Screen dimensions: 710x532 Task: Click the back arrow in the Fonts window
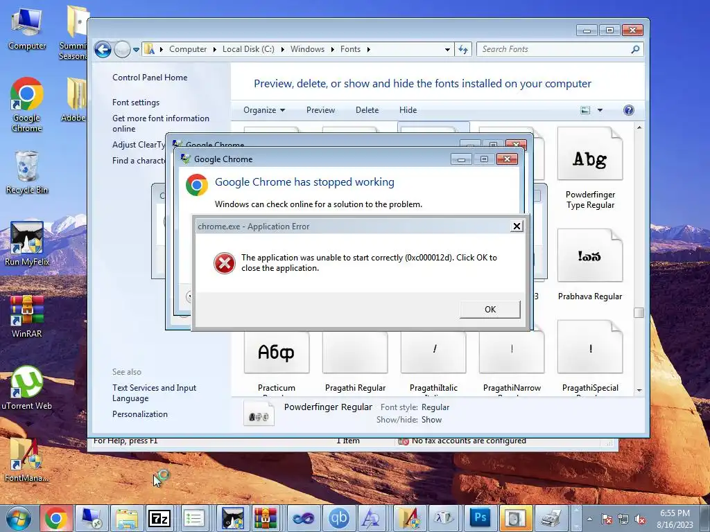103,49
